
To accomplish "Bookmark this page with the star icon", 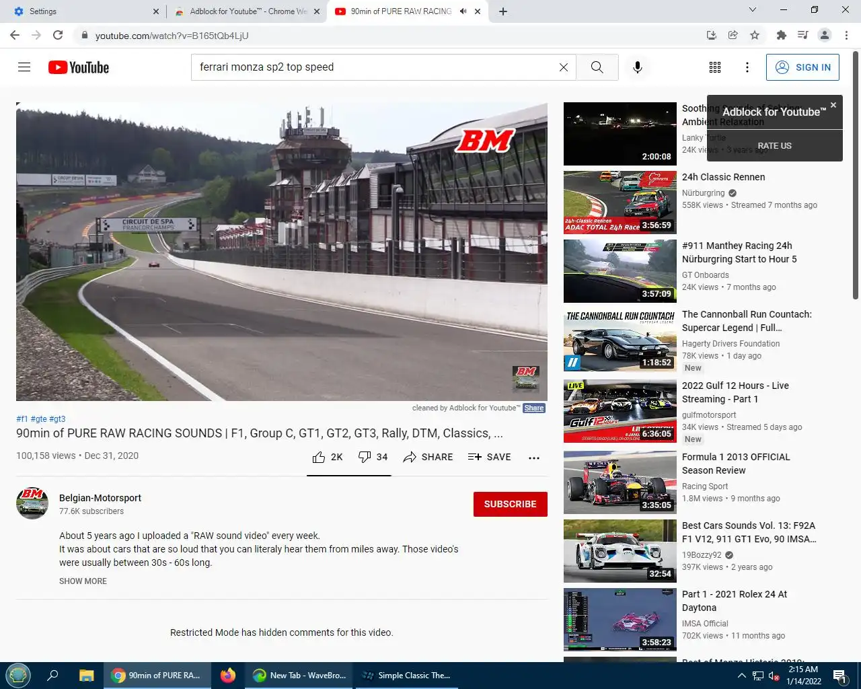I will point(755,35).
